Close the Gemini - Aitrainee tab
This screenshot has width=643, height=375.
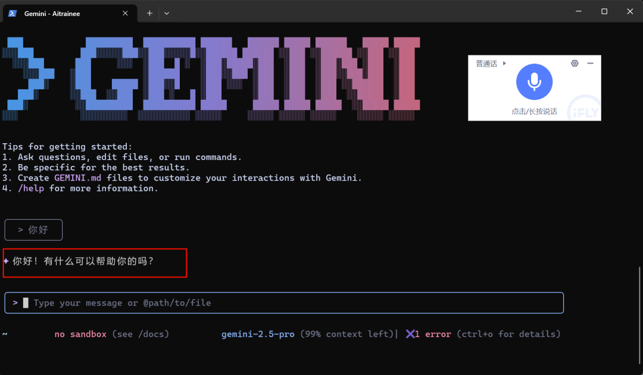pos(125,14)
